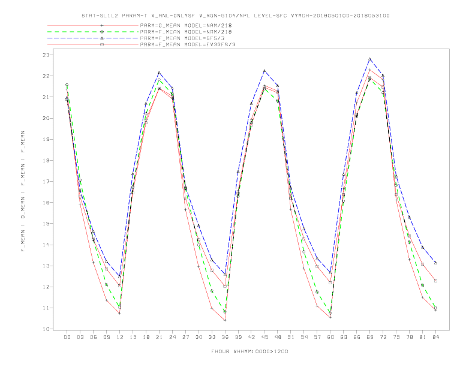The height and width of the screenshot is (367, 475).
Task: Click the plus marker in the legend
Action: [102, 25]
